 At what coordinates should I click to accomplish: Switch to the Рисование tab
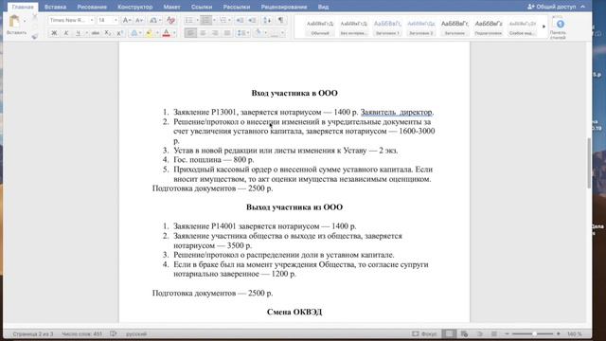pos(92,7)
